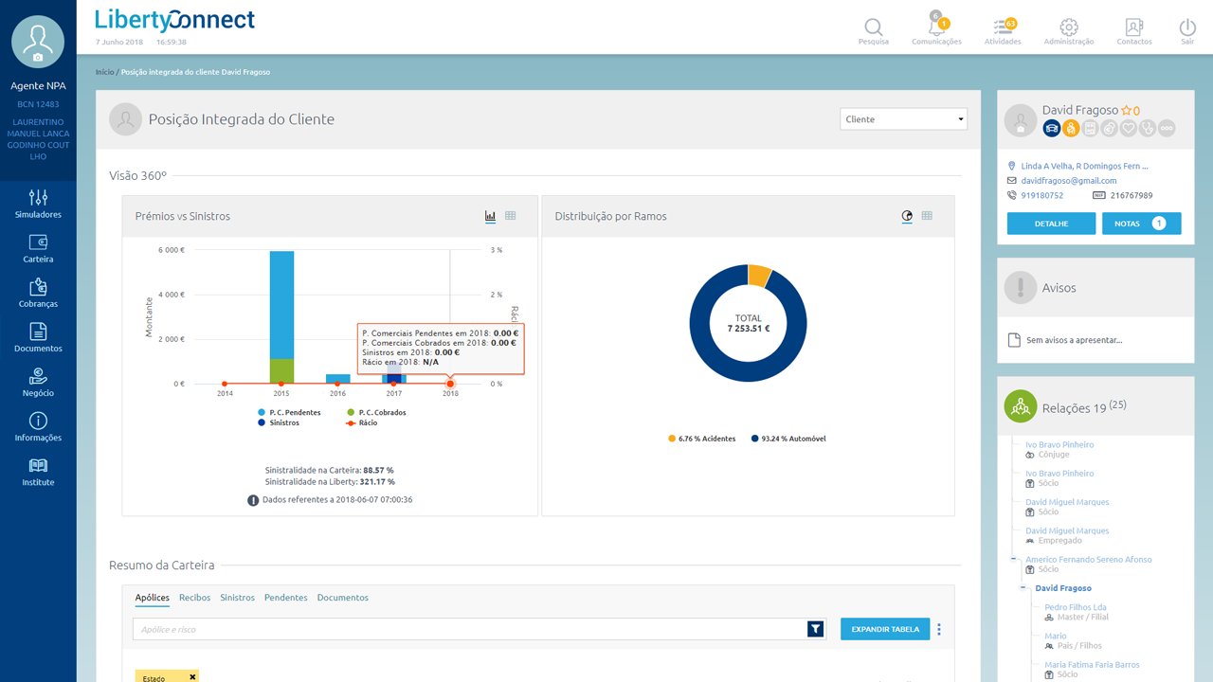Screen dimensions: 1213x682
Task: Open Maria Fatima Faria Barros relation
Action: [1092, 665]
